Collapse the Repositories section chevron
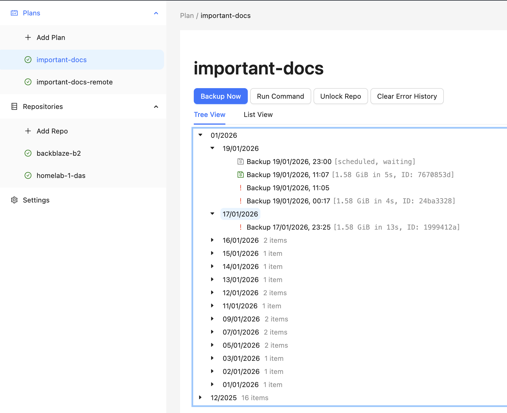The height and width of the screenshot is (413, 507). click(x=156, y=107)
